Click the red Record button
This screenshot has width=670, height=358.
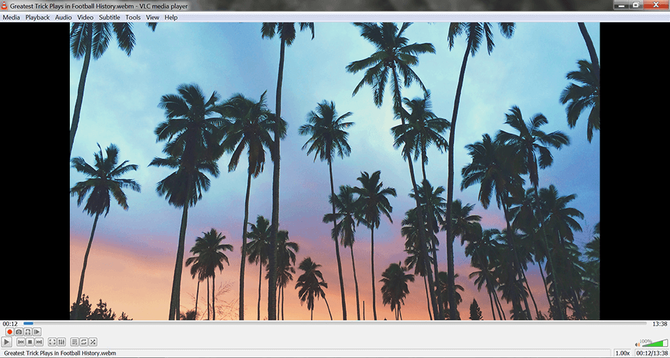tap(9, 332)
